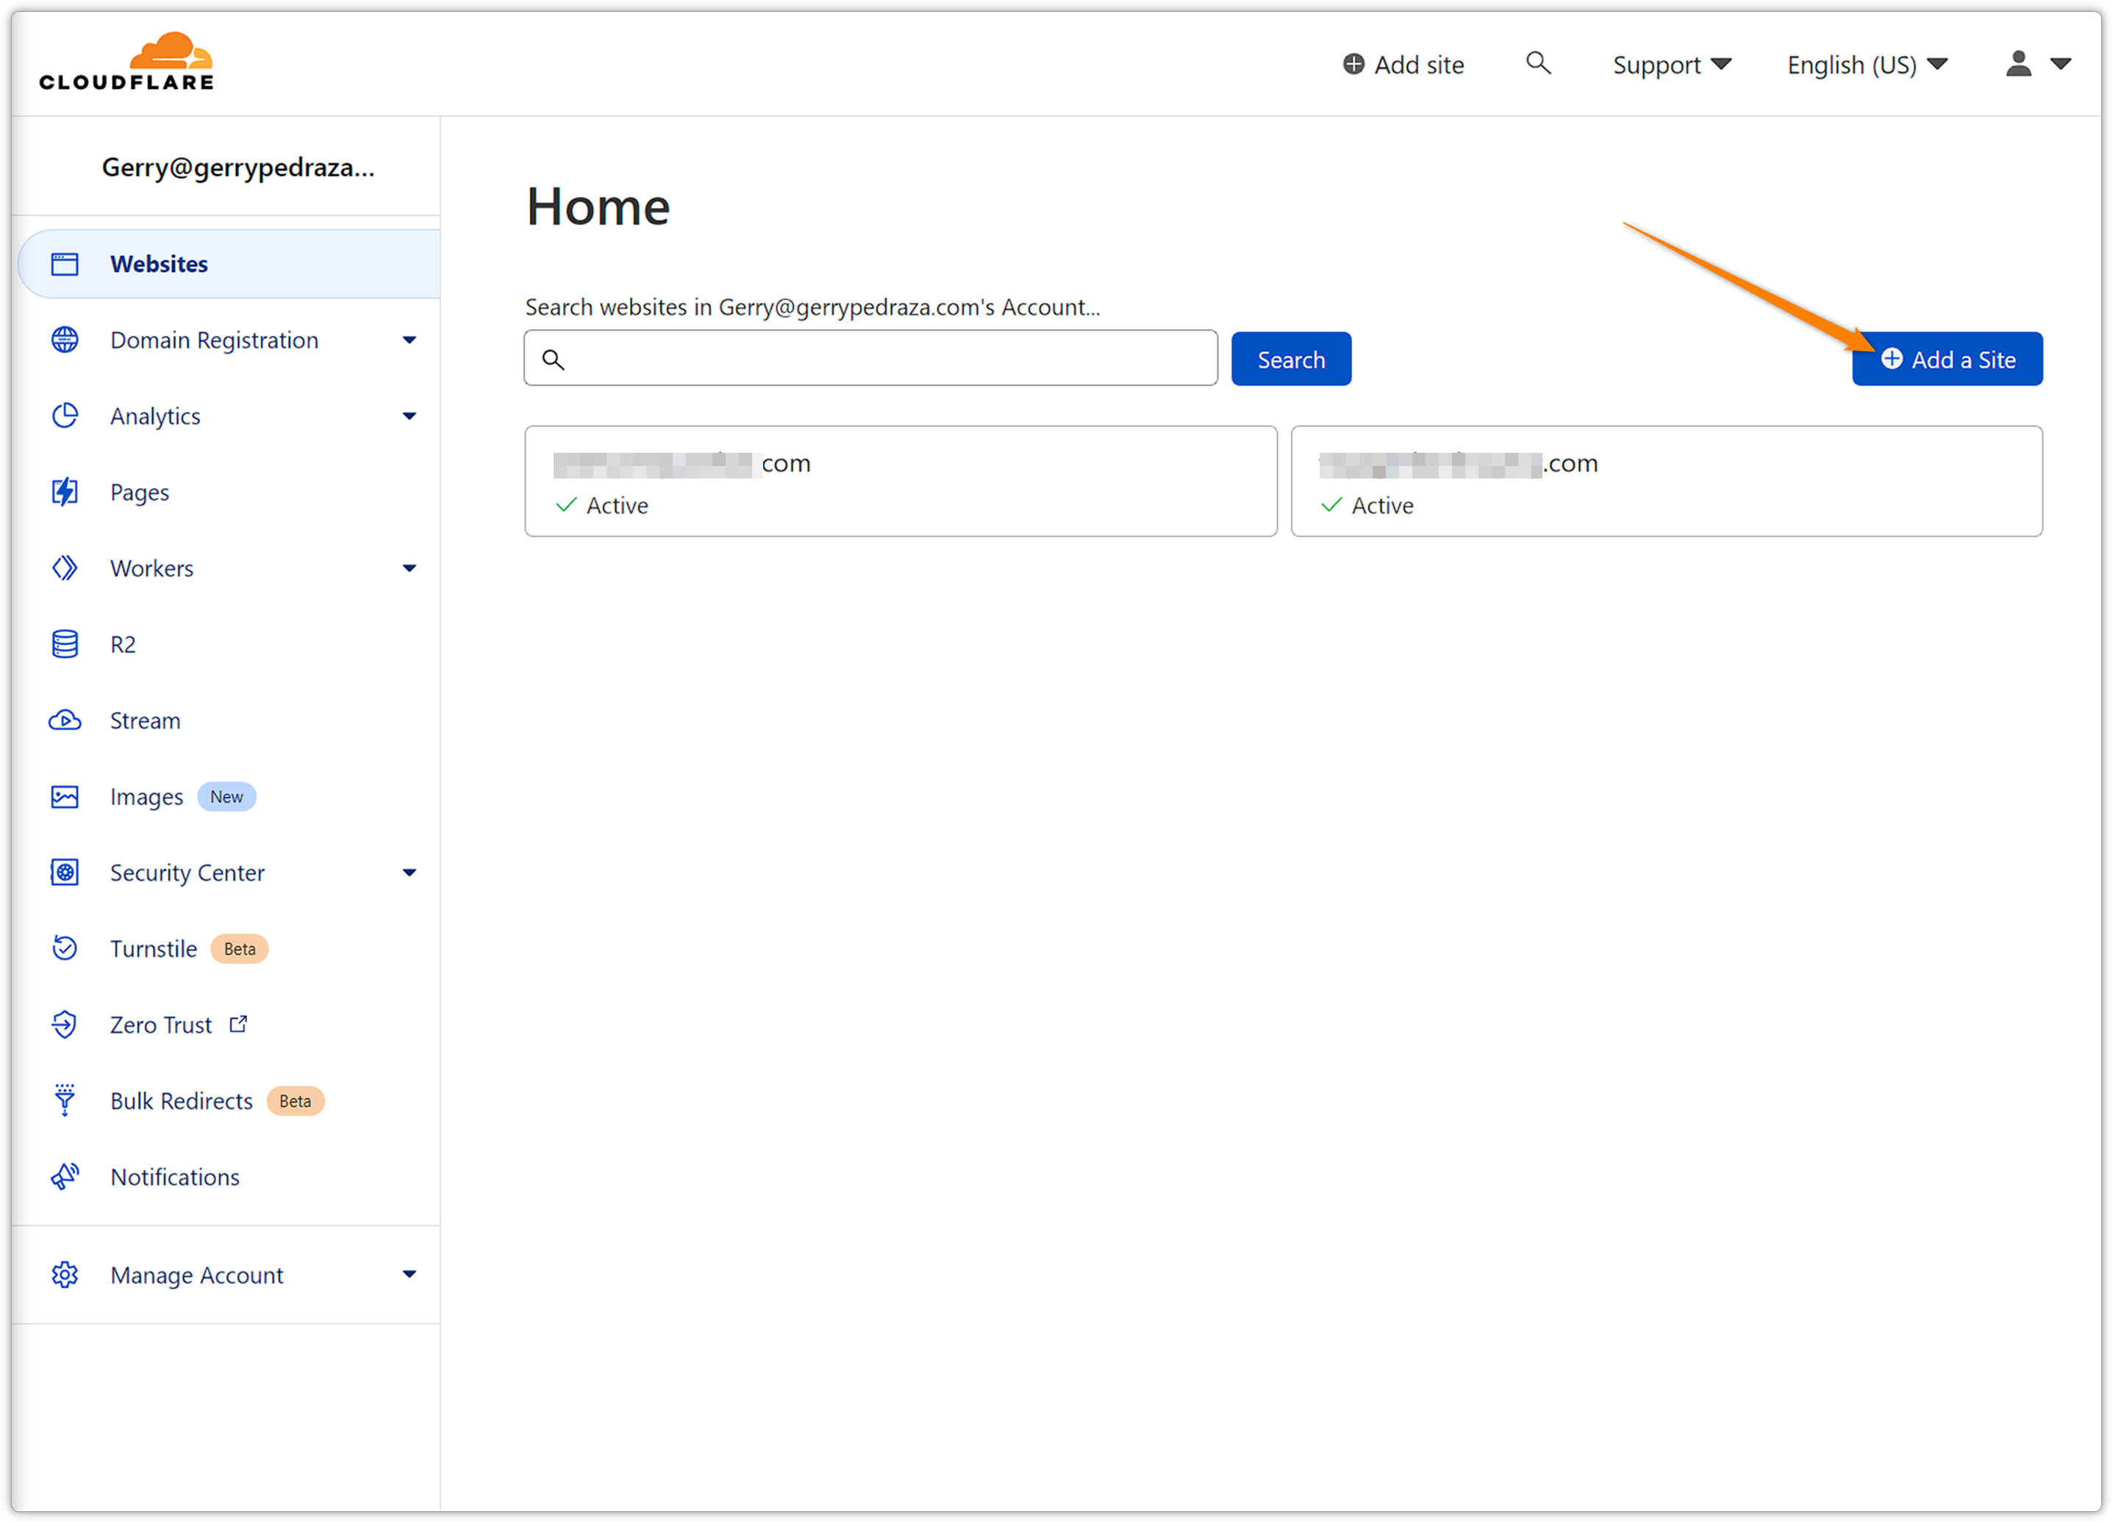
Task: Click the plus icon in Add site header
Action: tap(1353, 63)
